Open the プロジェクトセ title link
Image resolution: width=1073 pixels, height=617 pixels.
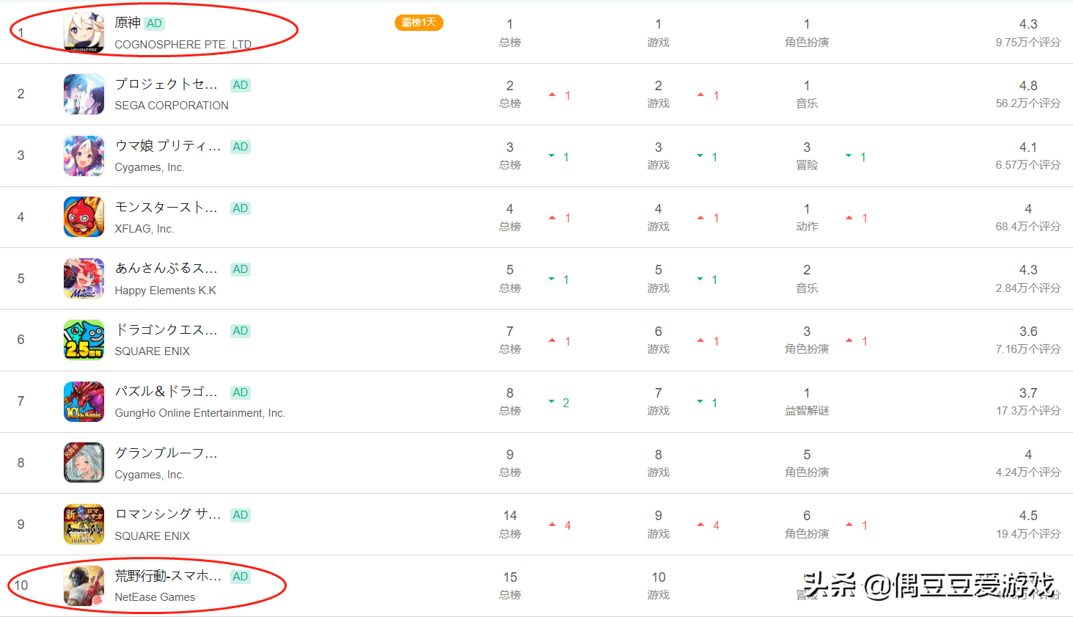[x=166, y=84]
